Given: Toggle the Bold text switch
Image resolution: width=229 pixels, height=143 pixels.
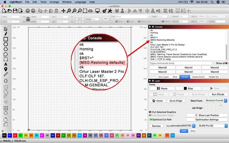Looking at the screenshot, I should click(x=117, y=22).
